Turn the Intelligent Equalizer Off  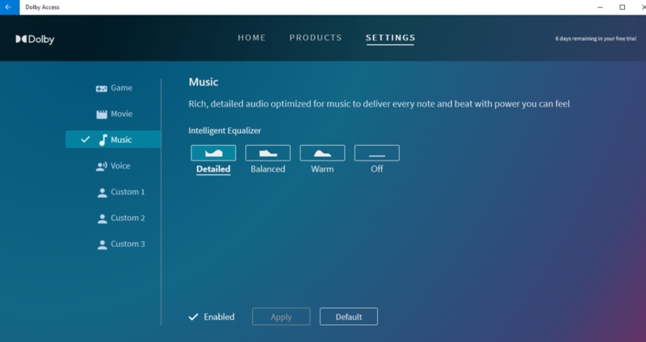(377, 153)
